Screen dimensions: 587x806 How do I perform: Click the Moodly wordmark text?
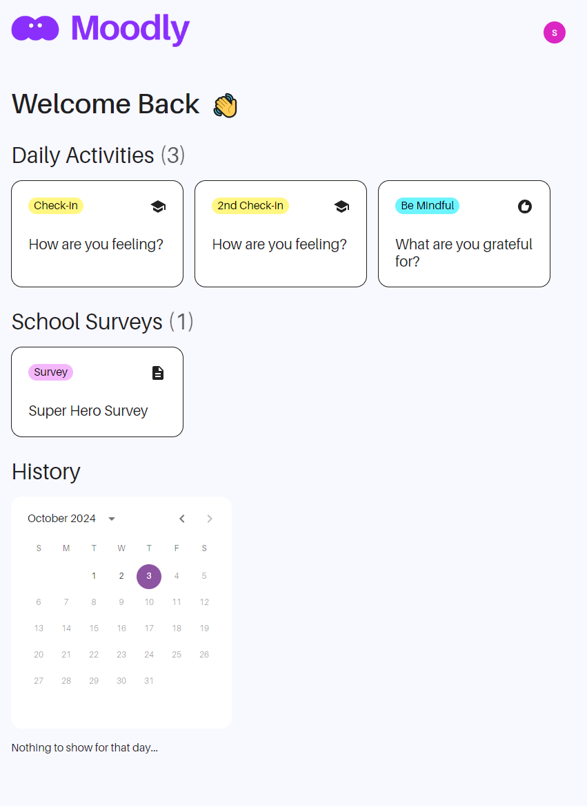pyautogui.click(x=130, y=29)
